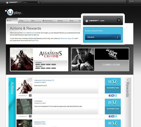Open the Games tab

(60, 21)
